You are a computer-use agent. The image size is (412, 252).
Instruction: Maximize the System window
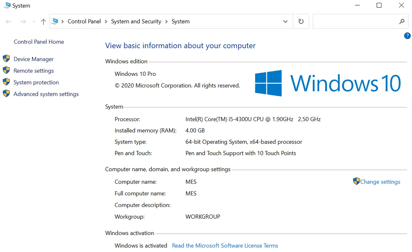pyautogui.click(x=379, y=5)
